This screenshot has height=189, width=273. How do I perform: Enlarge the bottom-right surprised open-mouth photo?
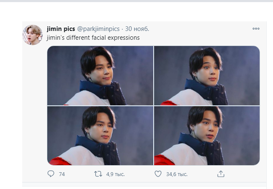pos(207,135)
